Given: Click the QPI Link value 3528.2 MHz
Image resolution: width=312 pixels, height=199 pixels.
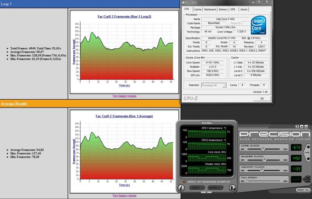Looking at the screenshot, I should click(x=213, y=75).
